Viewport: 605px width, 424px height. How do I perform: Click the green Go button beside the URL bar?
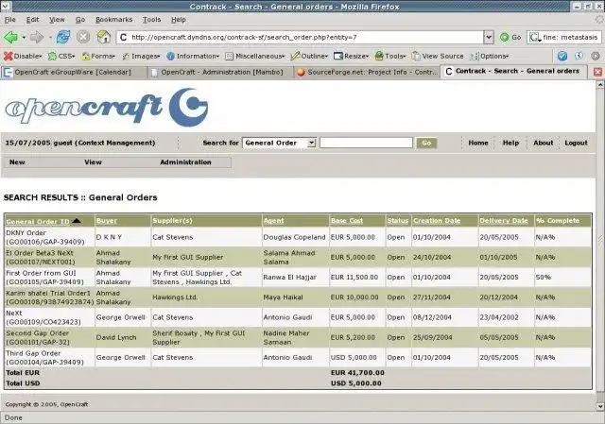pyautogui.click(x=510, y=38)
